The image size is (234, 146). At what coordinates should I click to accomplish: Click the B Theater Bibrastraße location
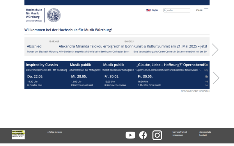pyautogui.click(x=149, y=85)
